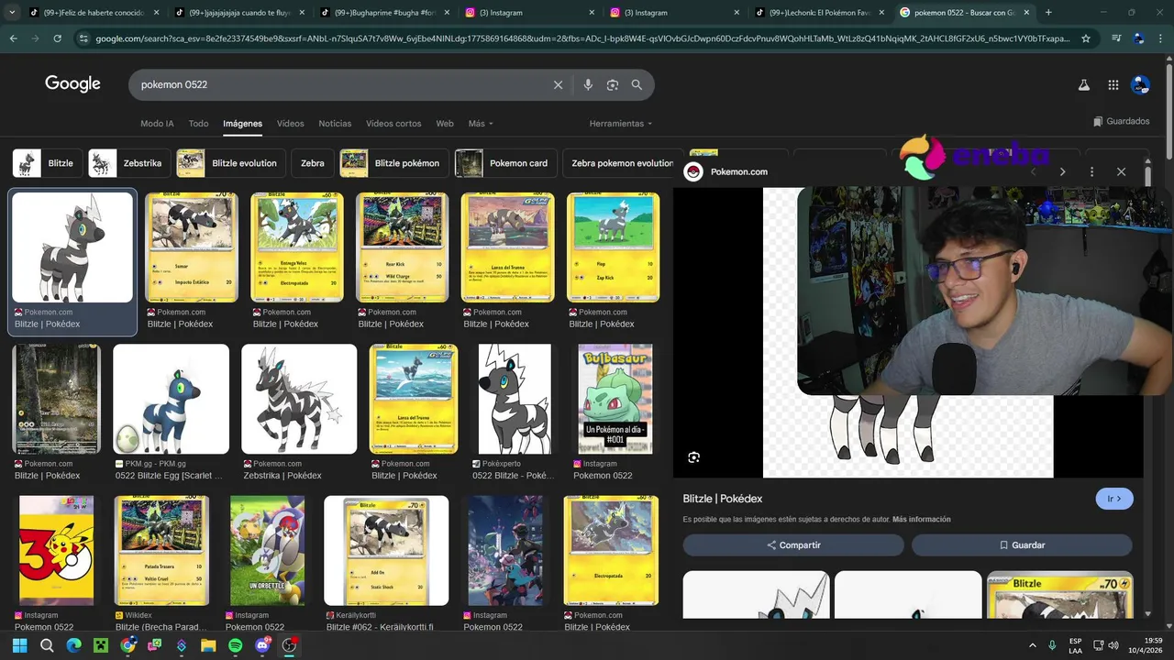Image resolution: width=1174 pixels, height=660 pixels.
Task: Apply Zebra pokemon evolution filter chip
Action: coord(623,163)
